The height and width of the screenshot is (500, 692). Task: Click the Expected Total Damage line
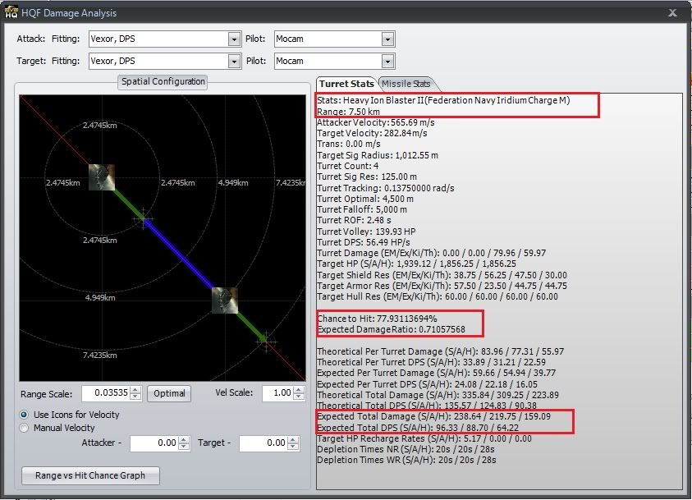tap(433, 416)
